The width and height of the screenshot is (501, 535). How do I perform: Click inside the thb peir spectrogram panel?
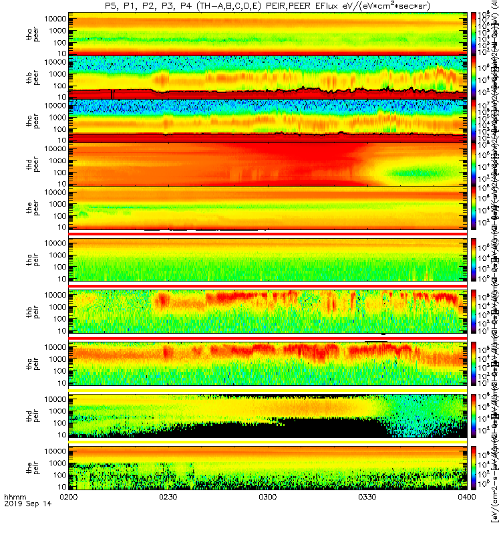(268, 312)
